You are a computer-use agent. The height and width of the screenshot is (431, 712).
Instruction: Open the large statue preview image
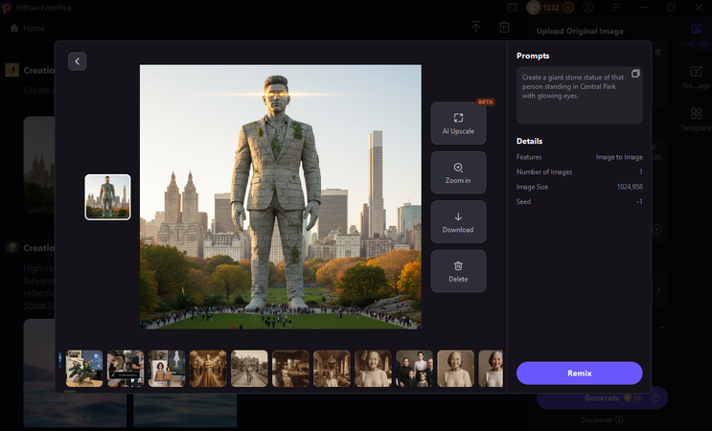281,197
